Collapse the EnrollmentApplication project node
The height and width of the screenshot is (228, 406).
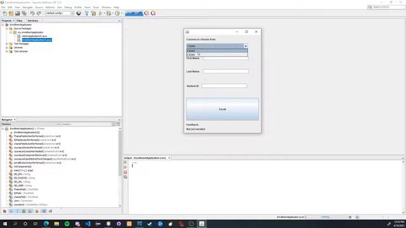coord(3,25)
